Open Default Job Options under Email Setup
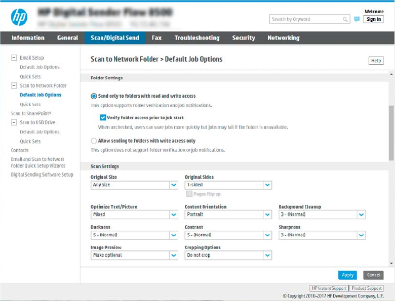Screen dimensions: 395x301 coord(39,67)
